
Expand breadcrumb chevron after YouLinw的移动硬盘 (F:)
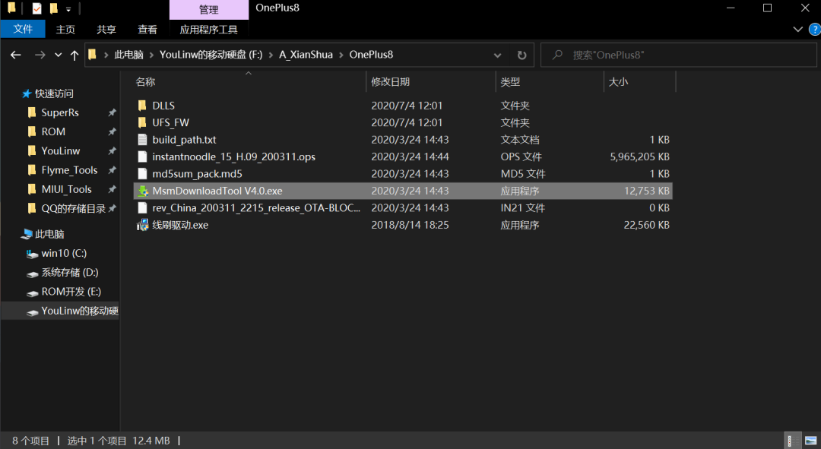tap(271, 55)
